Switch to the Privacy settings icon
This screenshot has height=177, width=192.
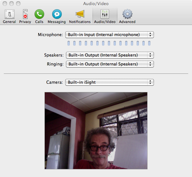coord(25,16)
